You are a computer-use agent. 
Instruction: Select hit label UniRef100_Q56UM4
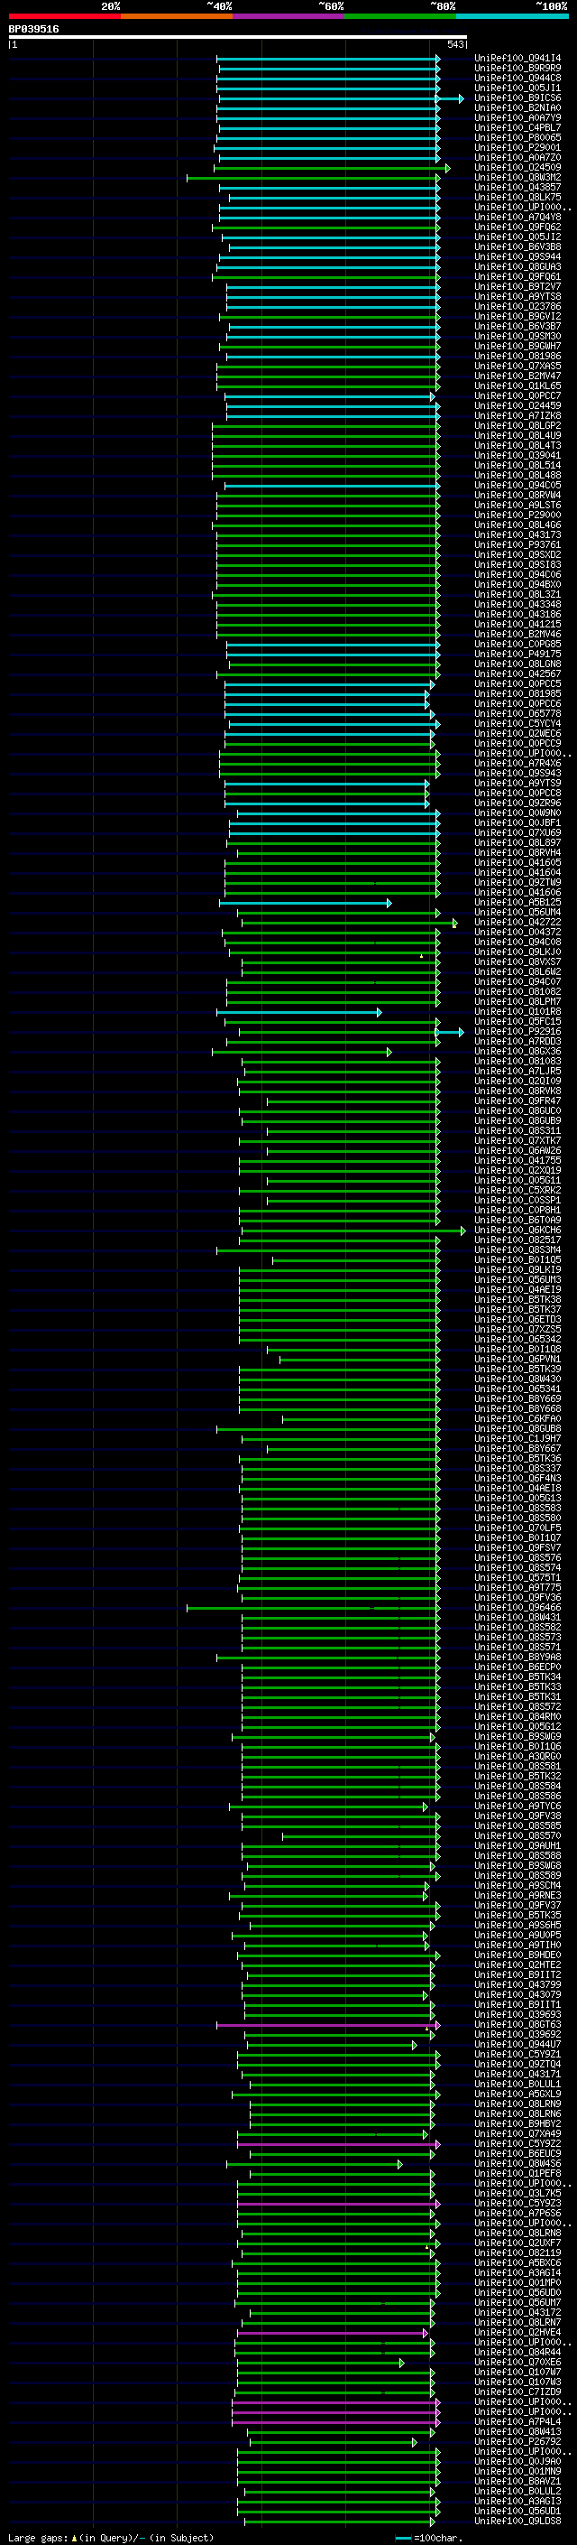[517, 913]
